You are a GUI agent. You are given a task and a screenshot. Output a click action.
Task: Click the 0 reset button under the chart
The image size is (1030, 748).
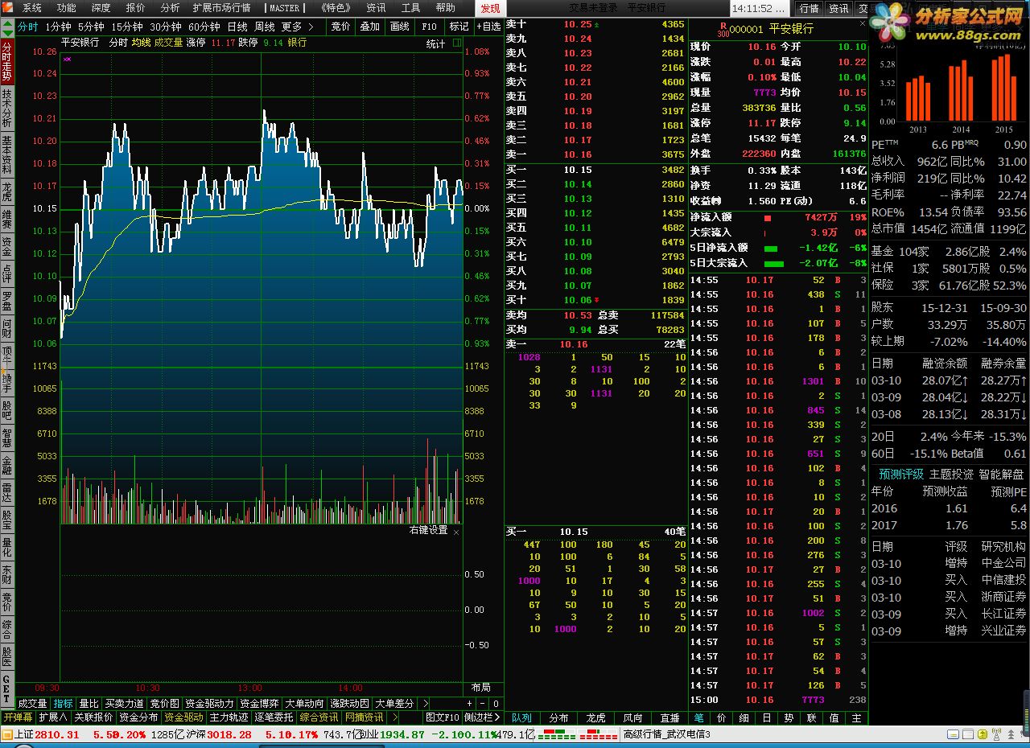tap(496, 704)
